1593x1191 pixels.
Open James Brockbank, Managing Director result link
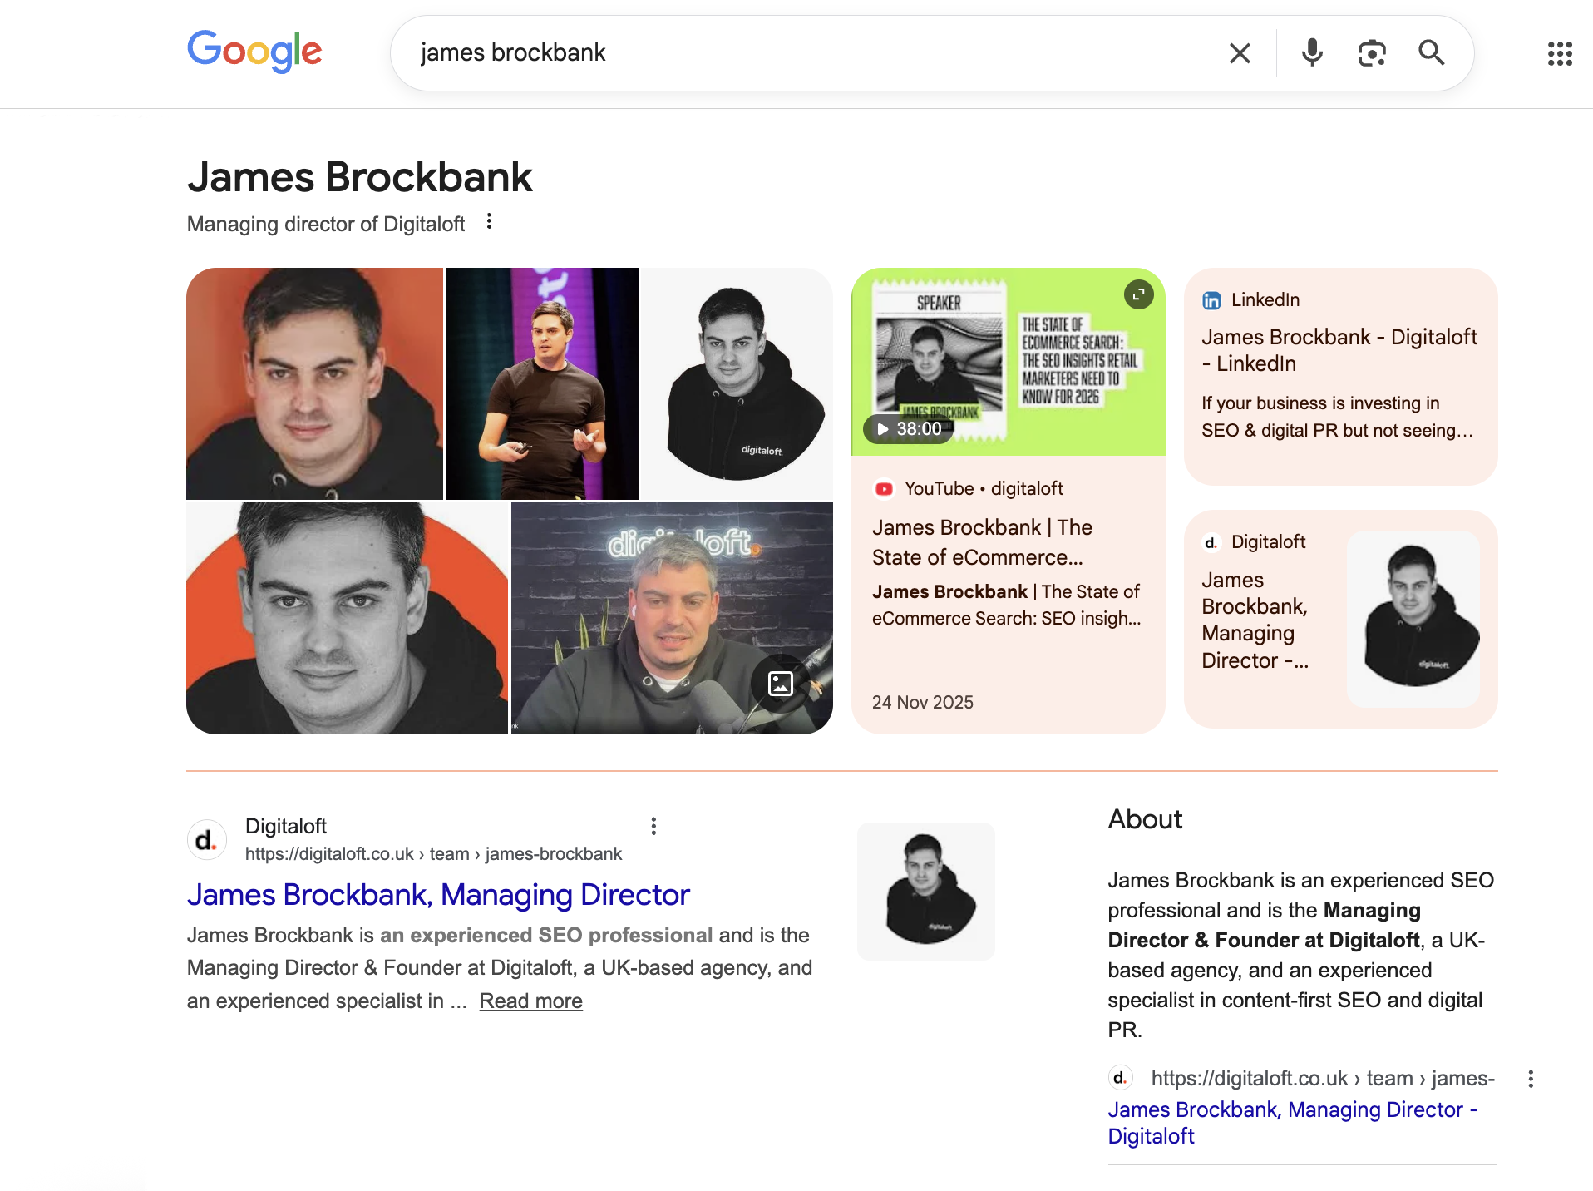tap(438, 895)
